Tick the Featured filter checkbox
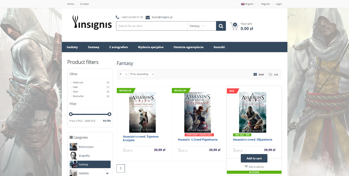Screen dimensions: 349x176 [x=71, y=83]
